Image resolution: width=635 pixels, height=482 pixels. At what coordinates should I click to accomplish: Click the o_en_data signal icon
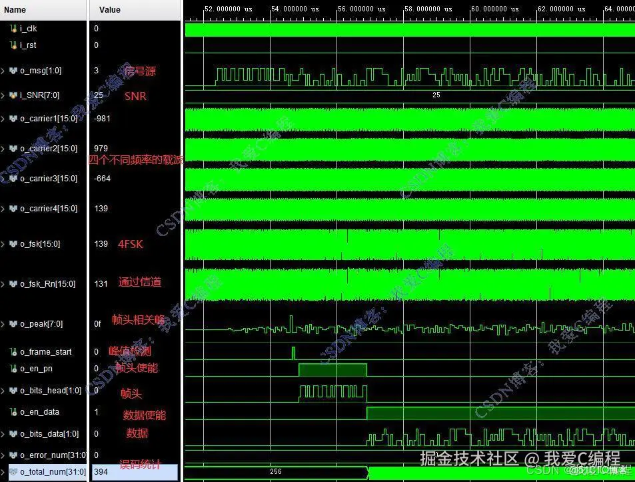click(13, 412)
